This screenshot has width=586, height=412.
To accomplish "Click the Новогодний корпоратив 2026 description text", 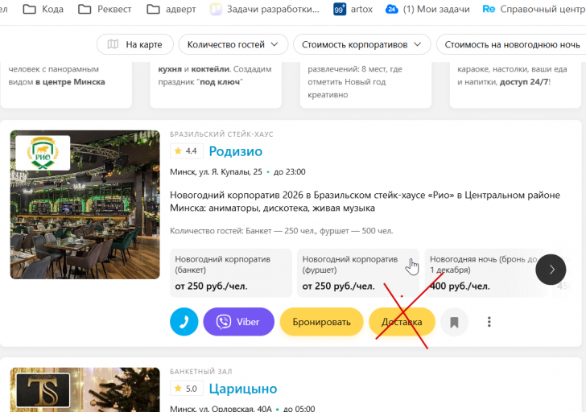I will click(x=365, y=201).
